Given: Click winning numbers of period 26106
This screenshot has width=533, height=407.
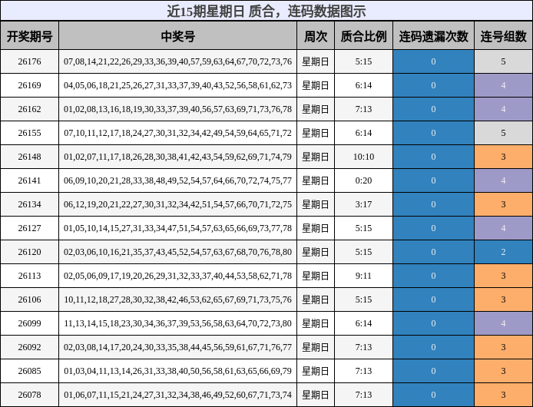Looking at the screenshot, I should point(177,299).
